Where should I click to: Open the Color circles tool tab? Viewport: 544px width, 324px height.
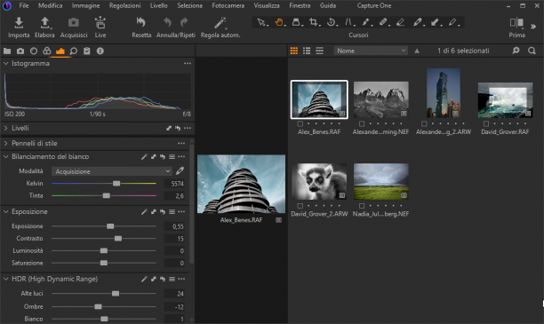tap(47, 51)
